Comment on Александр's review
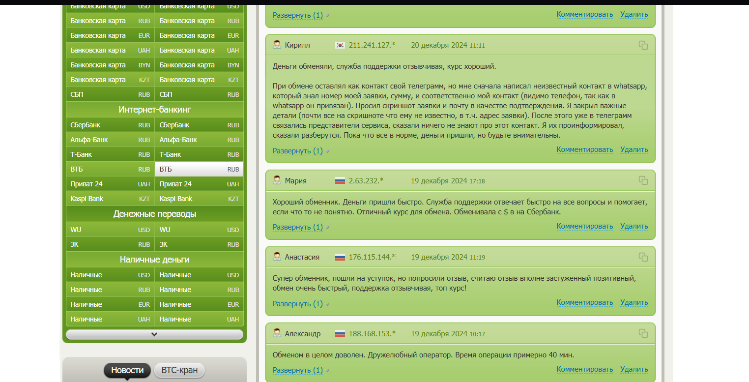The image size is (749, 382). tap(585, 369)
